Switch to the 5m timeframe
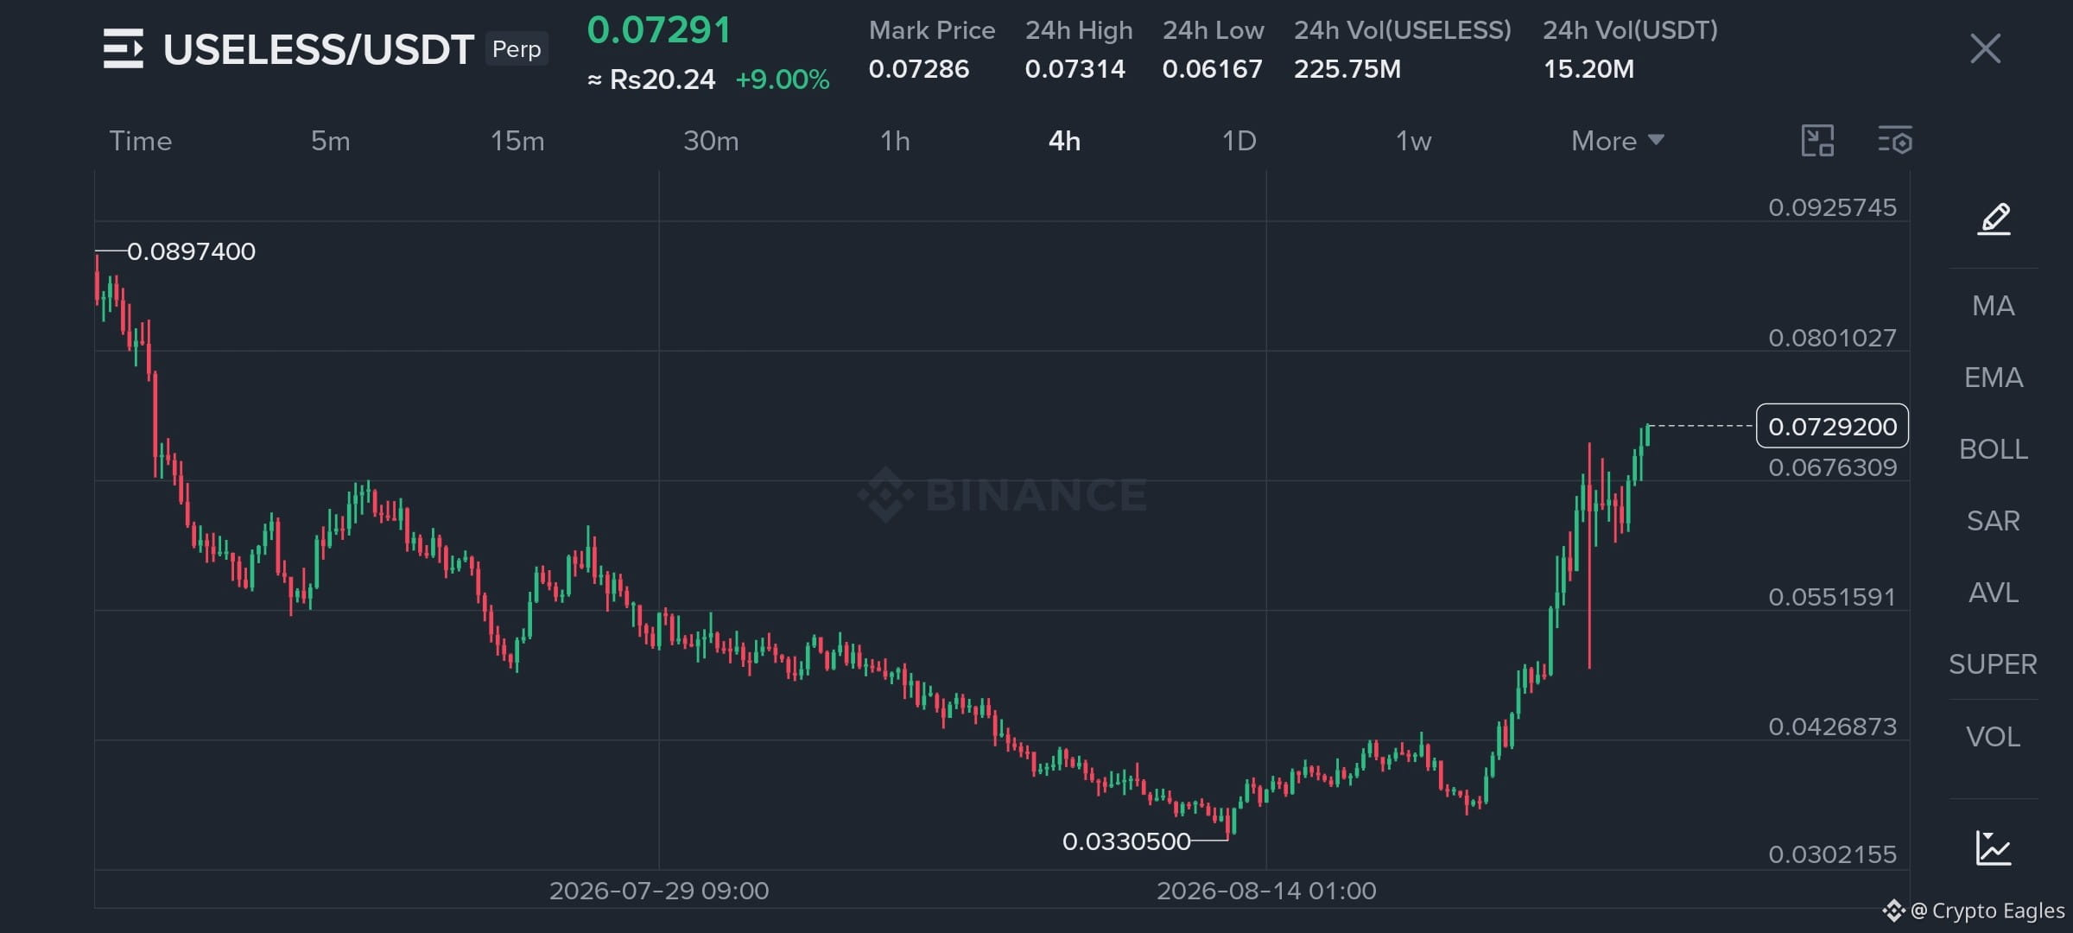The height and width of the screenshot is (933, 2073). [x=331, y=141]
